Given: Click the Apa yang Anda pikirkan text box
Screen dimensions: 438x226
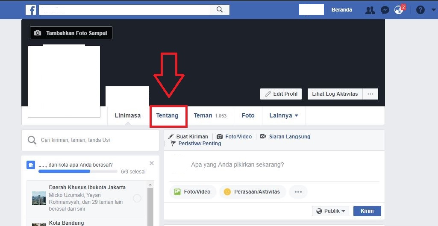Looking at the screenshot, I should pos(237,164).
